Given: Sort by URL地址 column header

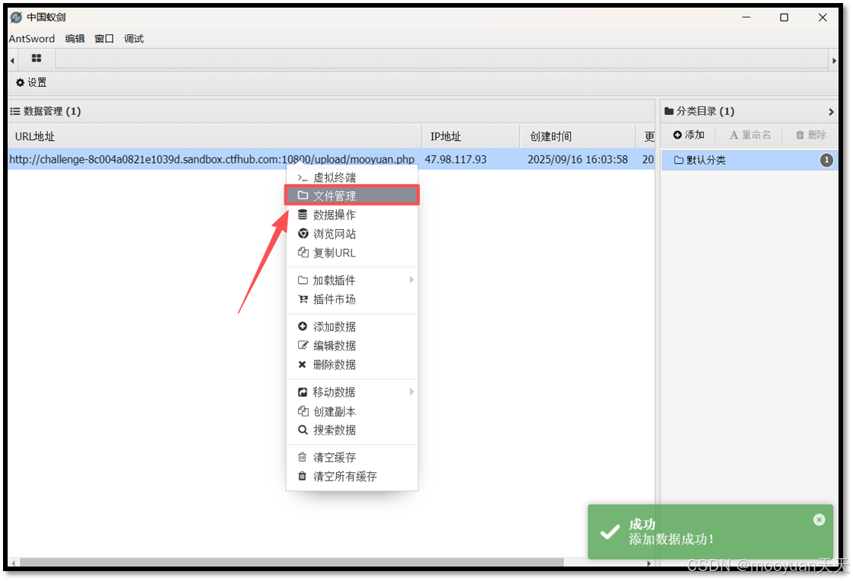Looking at the screenshot, I should (214, 136).
